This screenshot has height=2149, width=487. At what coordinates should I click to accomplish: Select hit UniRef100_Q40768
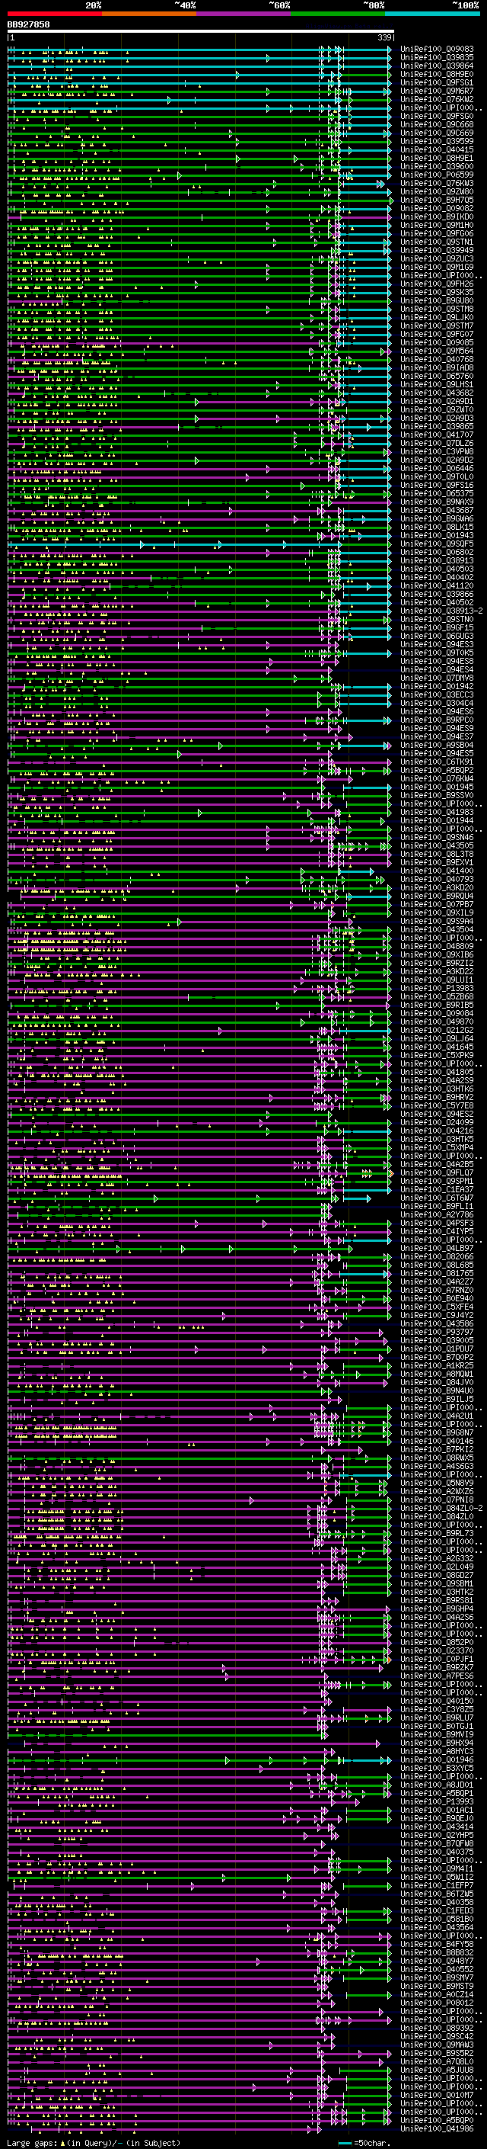point(437,360)
